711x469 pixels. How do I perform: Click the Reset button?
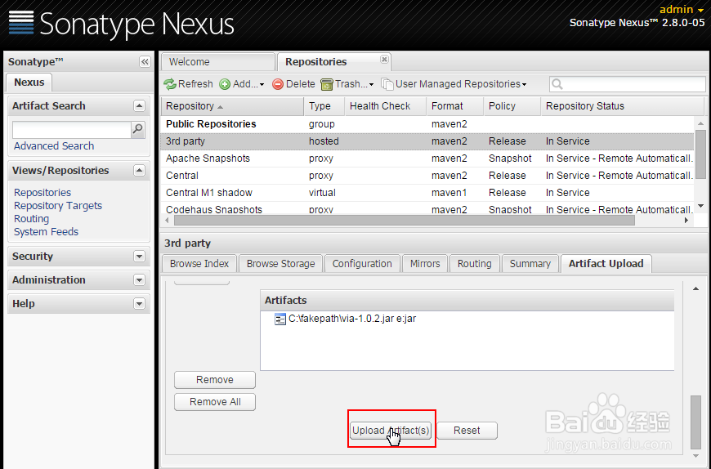coord(467,431)
